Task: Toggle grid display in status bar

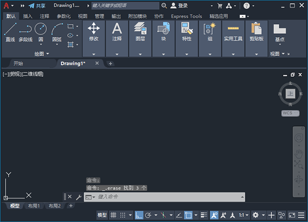Action: (114, 215)
